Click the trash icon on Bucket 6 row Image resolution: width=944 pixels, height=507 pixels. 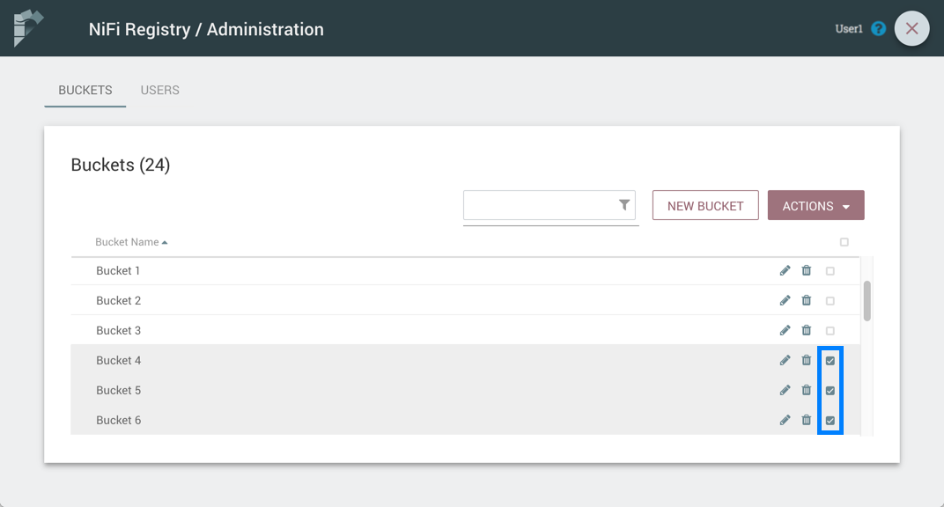click(807, 421)
